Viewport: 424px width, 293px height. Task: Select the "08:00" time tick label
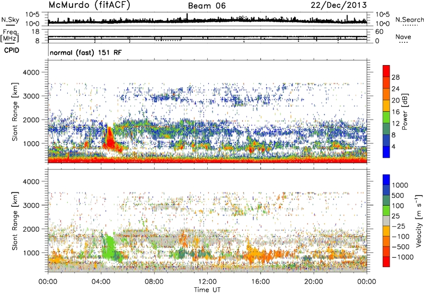(154, 282)
